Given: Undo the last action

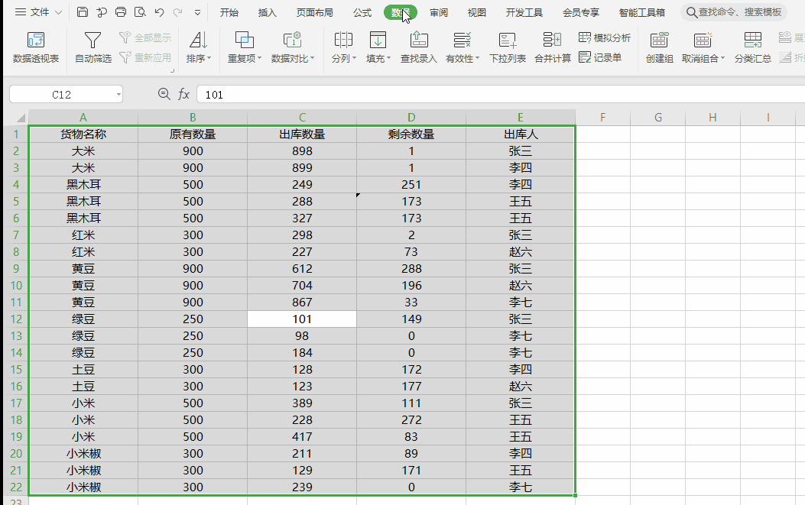Looking at the screenshot, I should tap(159, 12).
